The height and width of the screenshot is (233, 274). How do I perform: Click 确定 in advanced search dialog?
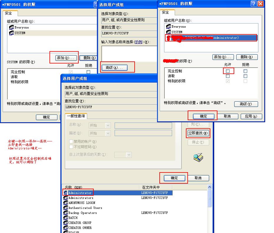(174, 178)
